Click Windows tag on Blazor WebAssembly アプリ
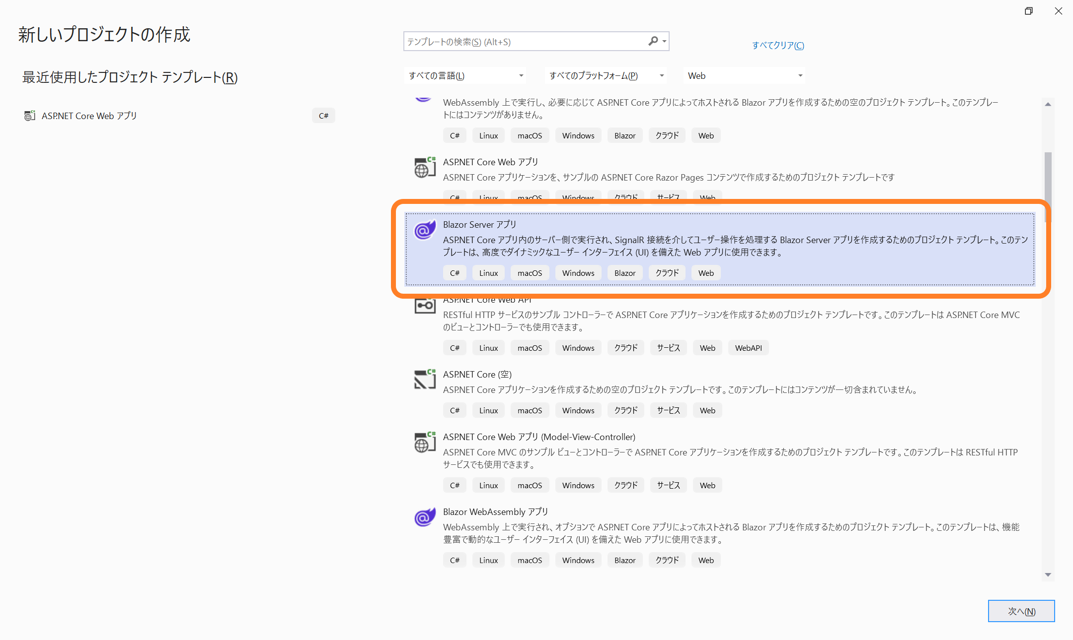This screenshot has width=1073, height=640. (578, 560)
